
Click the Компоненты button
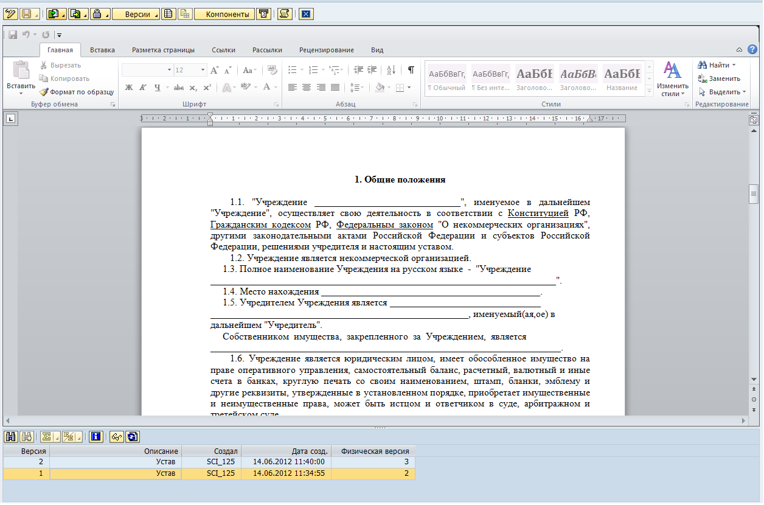(x=224, y=13)
